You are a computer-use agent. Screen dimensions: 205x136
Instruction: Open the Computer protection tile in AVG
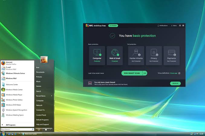[x=97, y=56]
